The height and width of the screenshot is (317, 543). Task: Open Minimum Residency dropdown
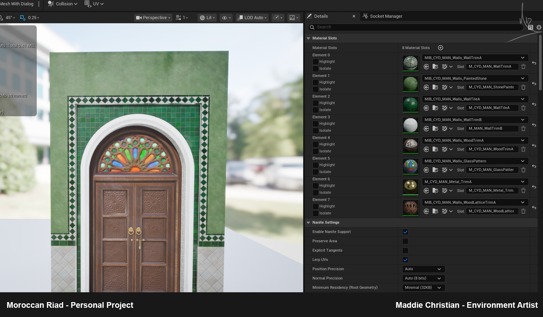tap(423, 288)
